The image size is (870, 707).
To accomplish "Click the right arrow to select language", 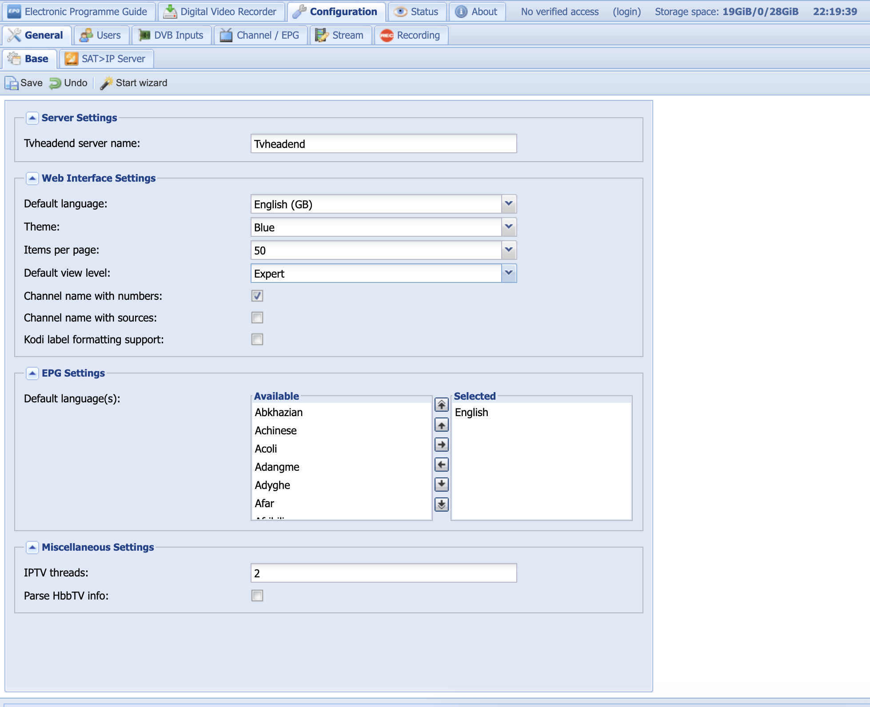I will [x=441, y=445].
